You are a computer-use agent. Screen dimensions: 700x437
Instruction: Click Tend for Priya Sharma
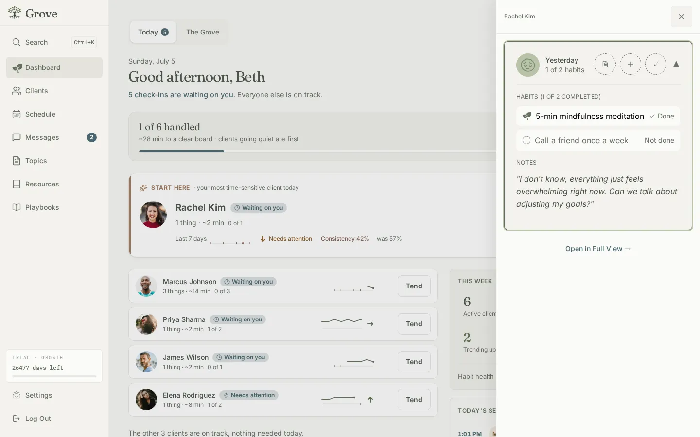(414, 324)
